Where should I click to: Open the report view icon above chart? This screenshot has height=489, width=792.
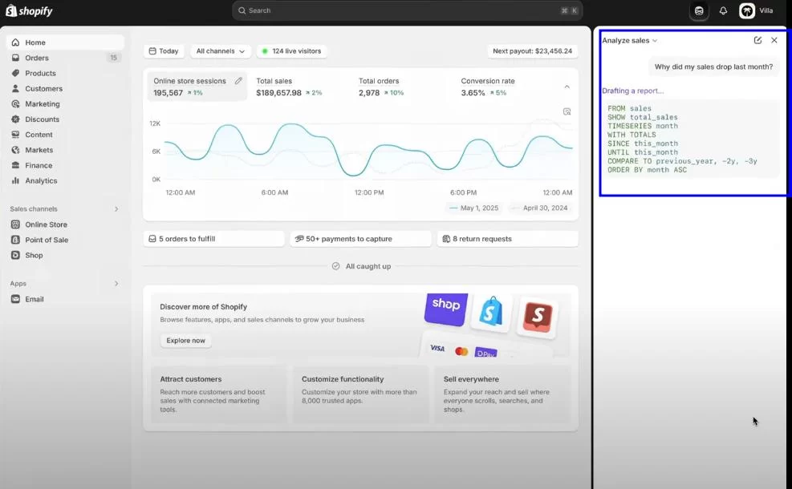(567, 111)
